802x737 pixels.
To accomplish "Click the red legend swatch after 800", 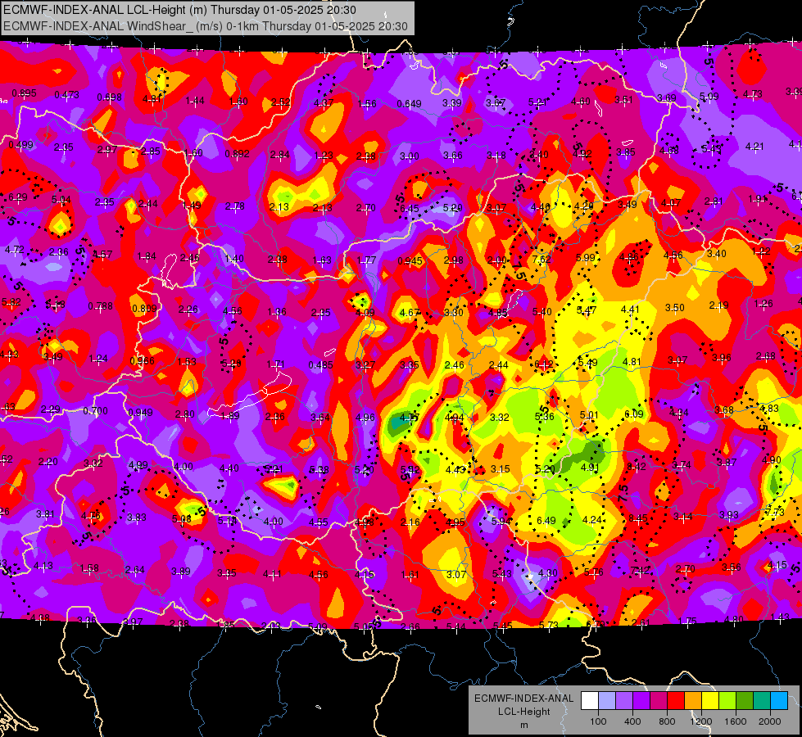I will 676,700.
